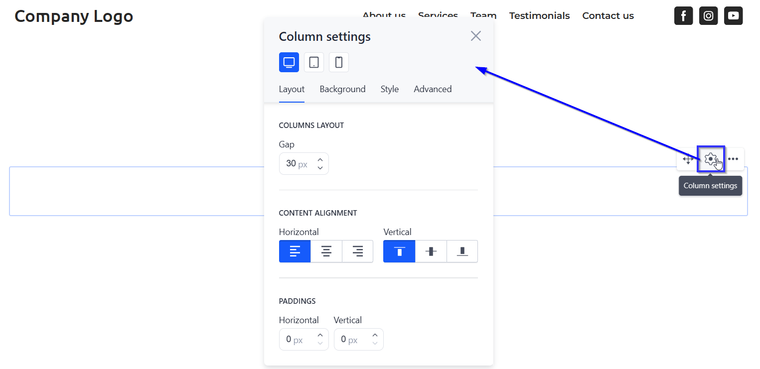Open the Services nav link
The width and height of the screenshot is (760, 369).
point(438,15)
